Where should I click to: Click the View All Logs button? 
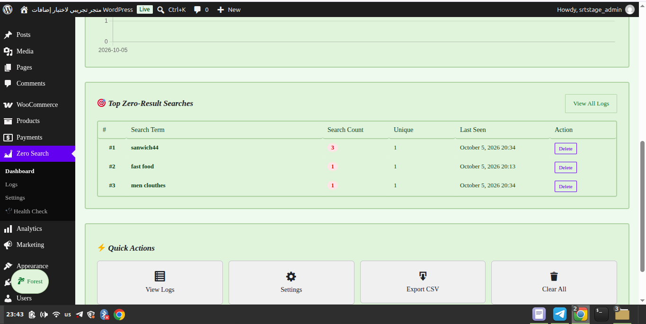pyautogui.click(x=591, y=104)
